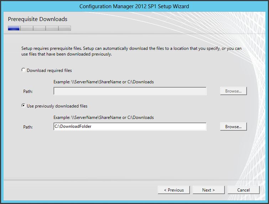The image size is (269, 204).
Task: Click the first blue wizard progress segment
Action: (14, 28)
